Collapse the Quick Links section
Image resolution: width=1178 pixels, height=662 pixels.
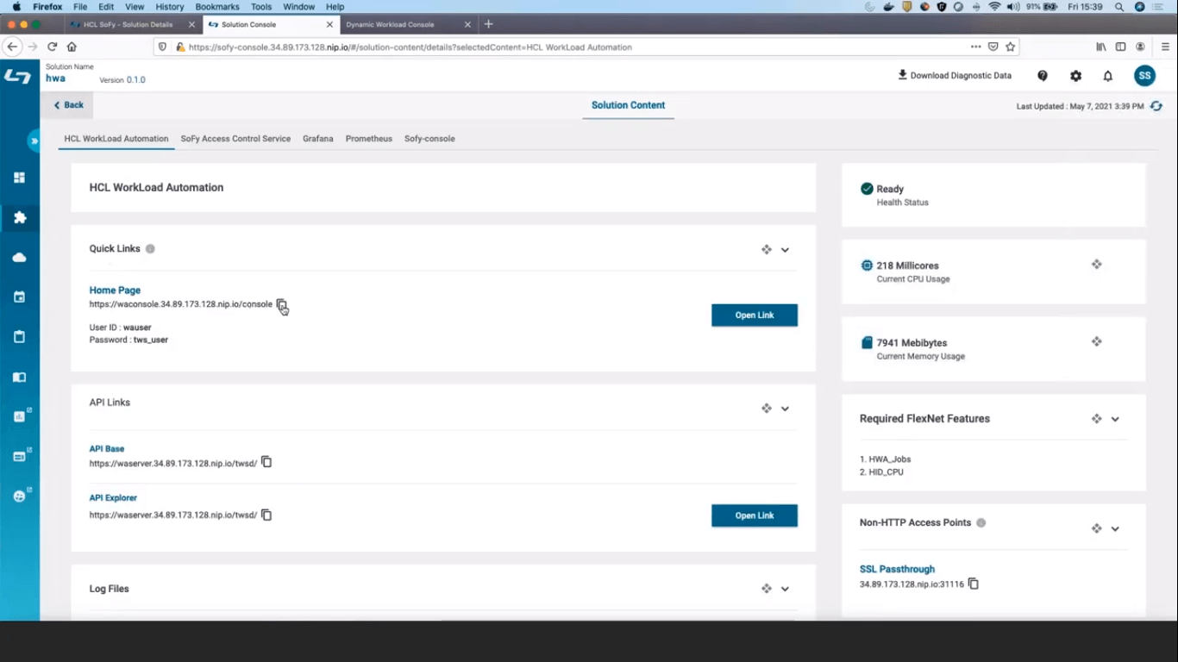tap(785, 250)
